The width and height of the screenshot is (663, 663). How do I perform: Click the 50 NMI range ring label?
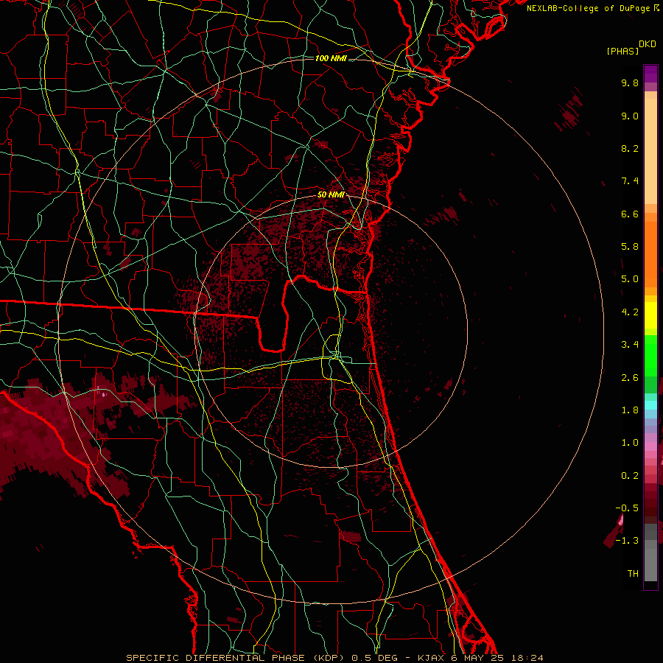tap(331, 195)
